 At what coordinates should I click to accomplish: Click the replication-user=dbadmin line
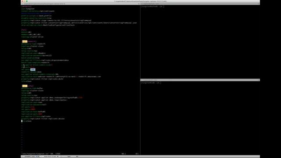[x=33, y=53]
